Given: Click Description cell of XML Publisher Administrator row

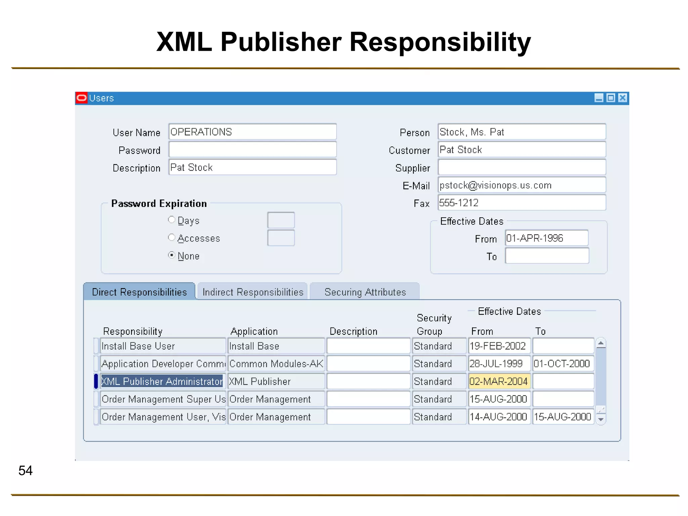Looking at the screenshot, I should [x=369, y=382].
